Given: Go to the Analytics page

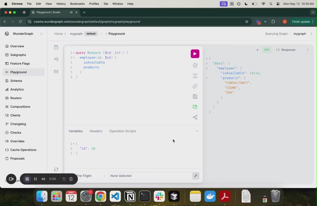Looking at the screenshot, I should 24,89.
